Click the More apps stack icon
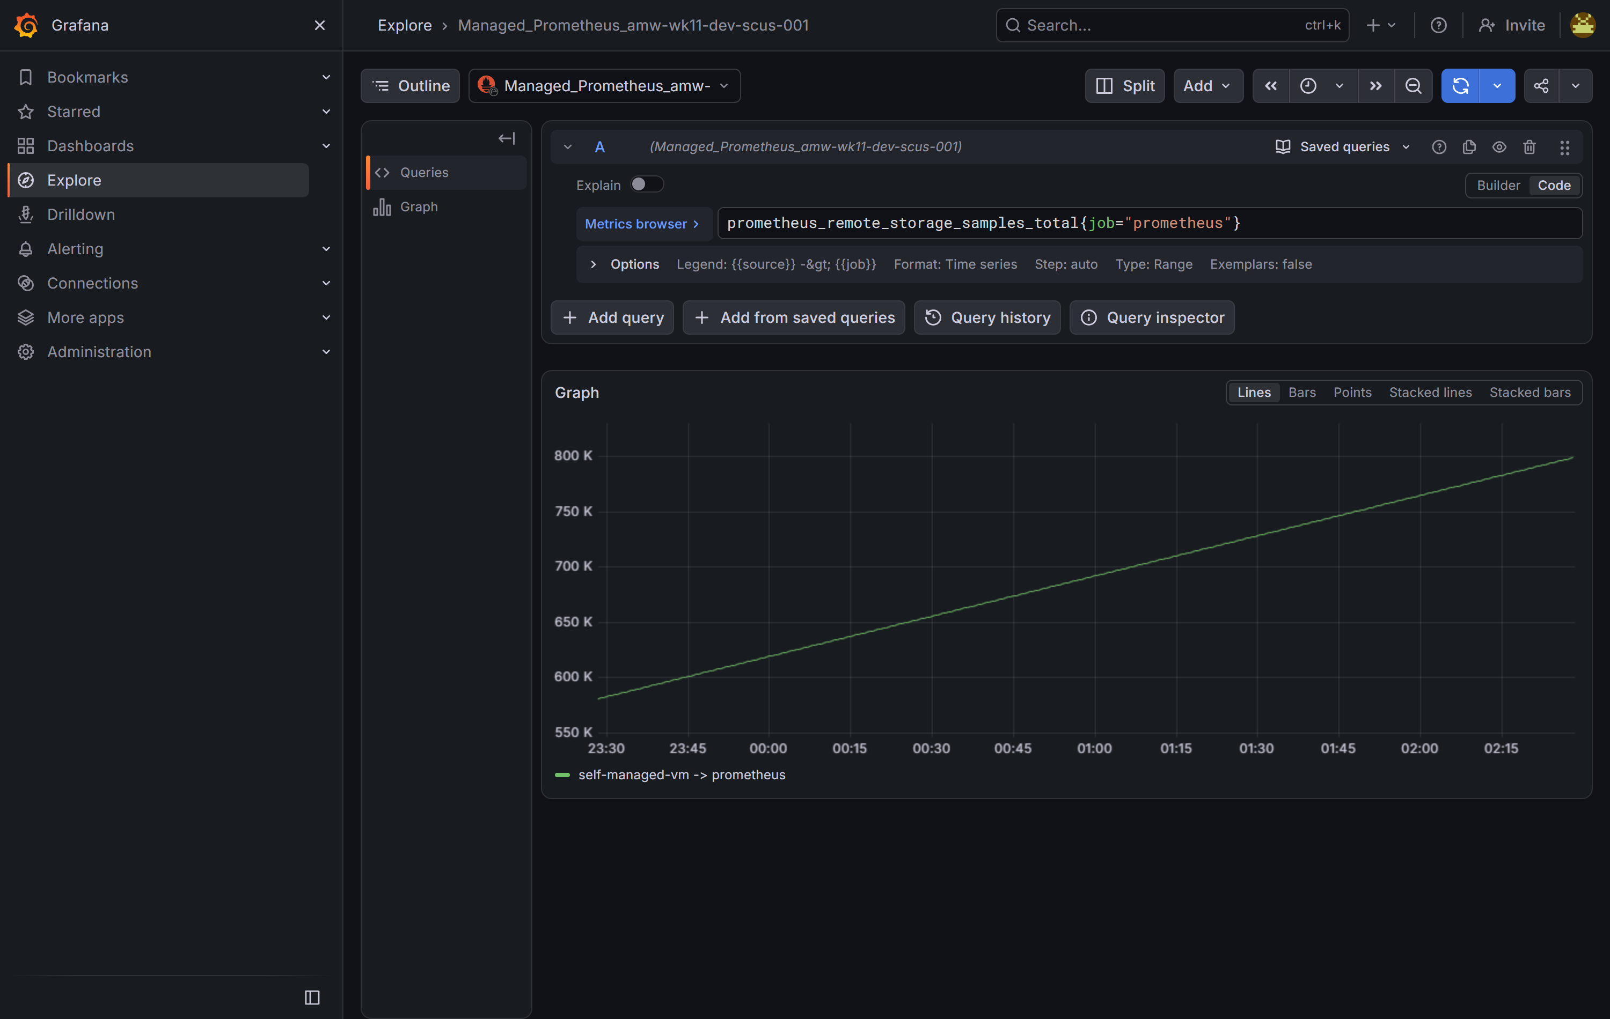Viewport: 1610px width, 1019px height. tap(25, 317)
